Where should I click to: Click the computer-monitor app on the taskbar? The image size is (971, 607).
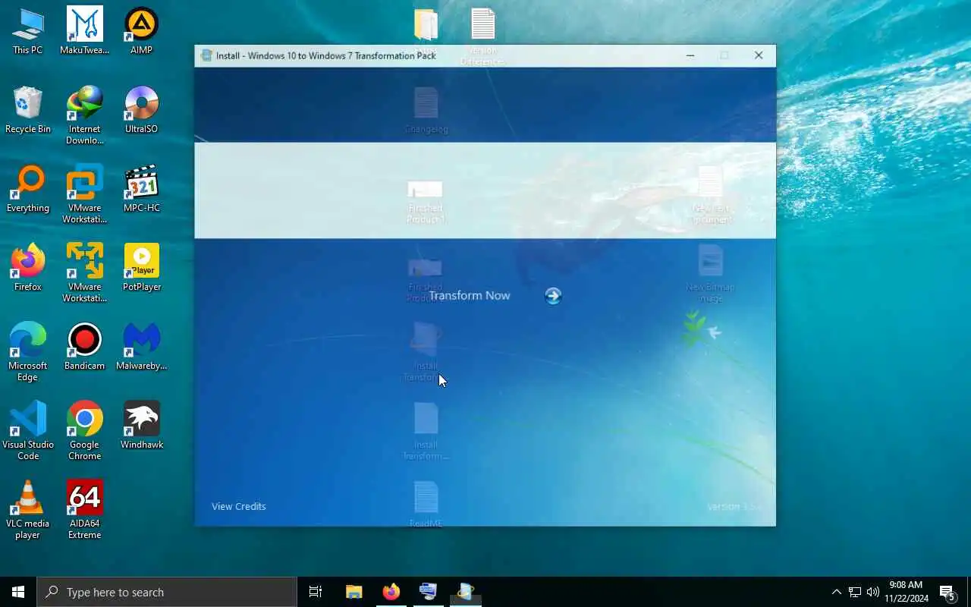pos(429,592)
